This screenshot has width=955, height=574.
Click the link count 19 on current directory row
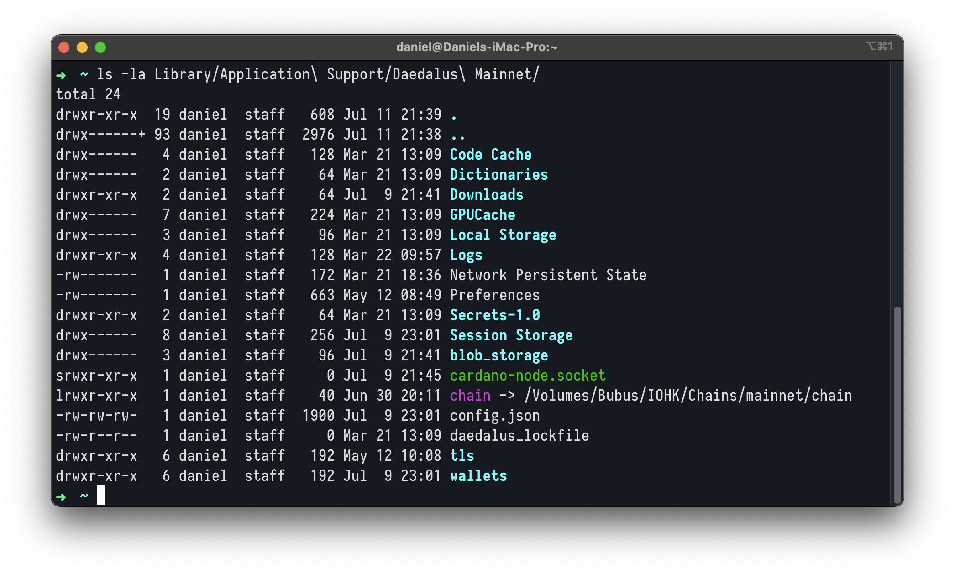(x=162, y=115)
